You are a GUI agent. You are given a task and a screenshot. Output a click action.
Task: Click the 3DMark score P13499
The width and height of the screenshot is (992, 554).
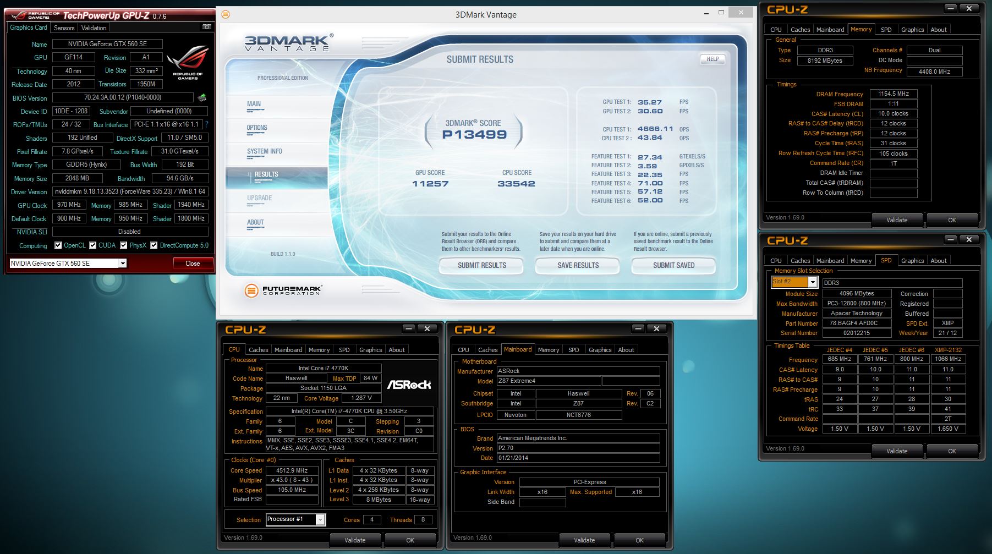474,134
